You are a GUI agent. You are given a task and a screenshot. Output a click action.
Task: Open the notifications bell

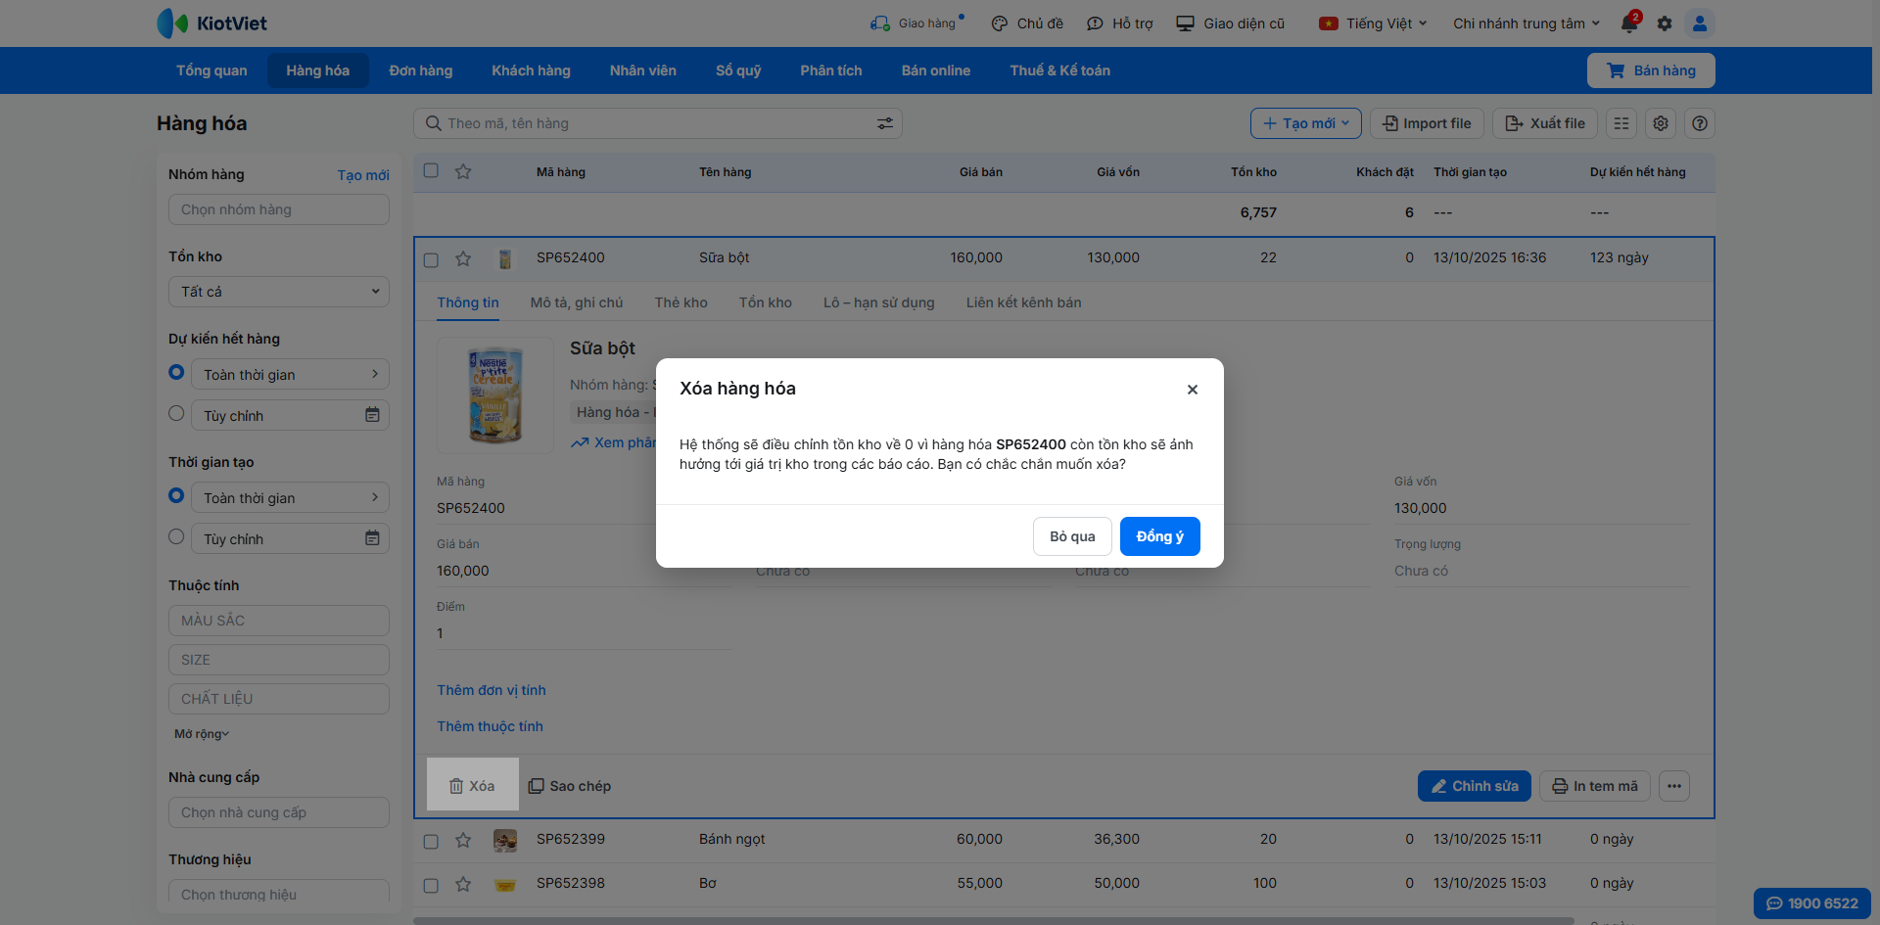point(1629,23)
